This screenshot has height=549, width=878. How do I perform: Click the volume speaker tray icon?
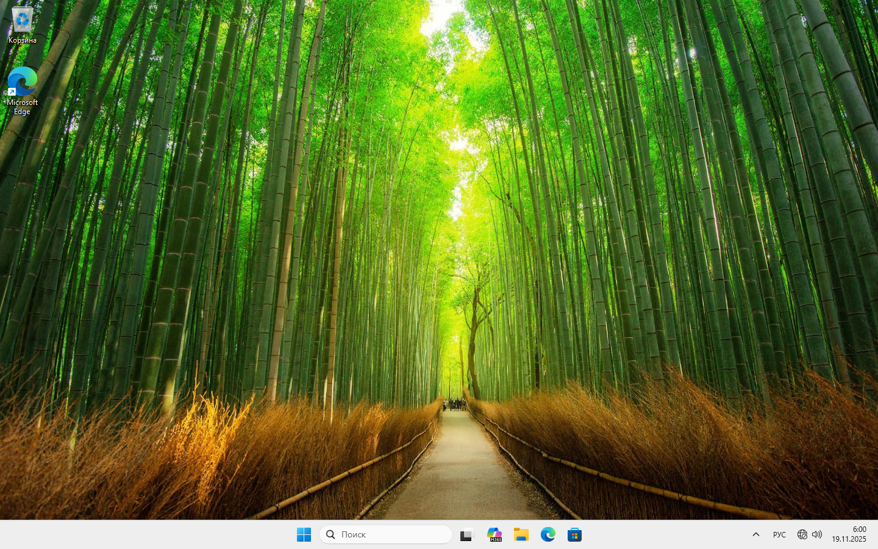tap(817, 534)
